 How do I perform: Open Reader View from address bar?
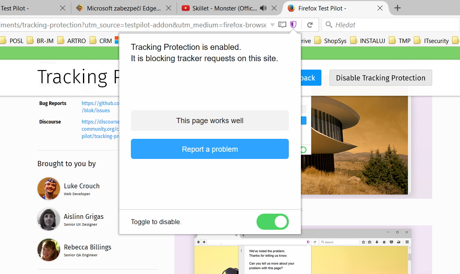[x=282, y=25]
